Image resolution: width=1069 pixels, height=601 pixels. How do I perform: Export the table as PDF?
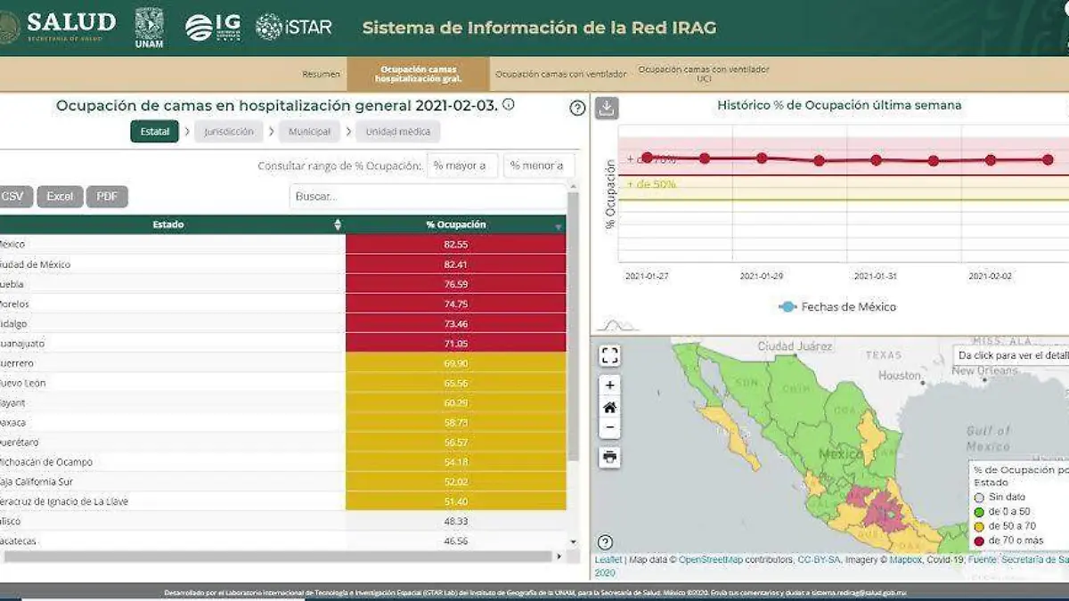click(x=107, y=197)
